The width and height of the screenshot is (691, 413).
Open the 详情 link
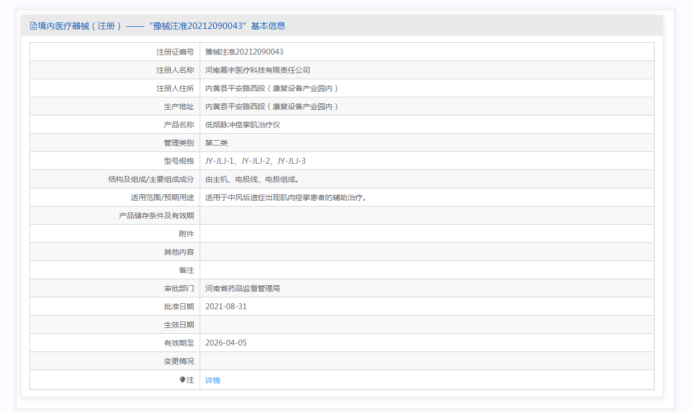pos(212,380)
